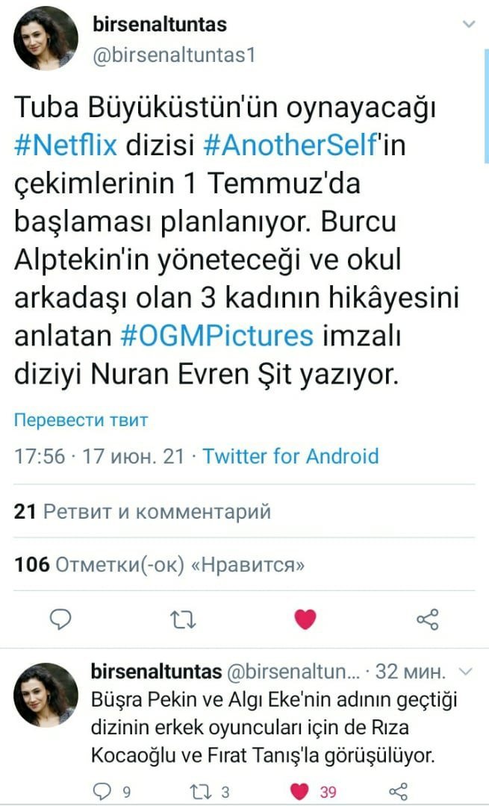Retweet the Büşra Pekin reply tweet
489x806 pixels.
pos(199,791)
